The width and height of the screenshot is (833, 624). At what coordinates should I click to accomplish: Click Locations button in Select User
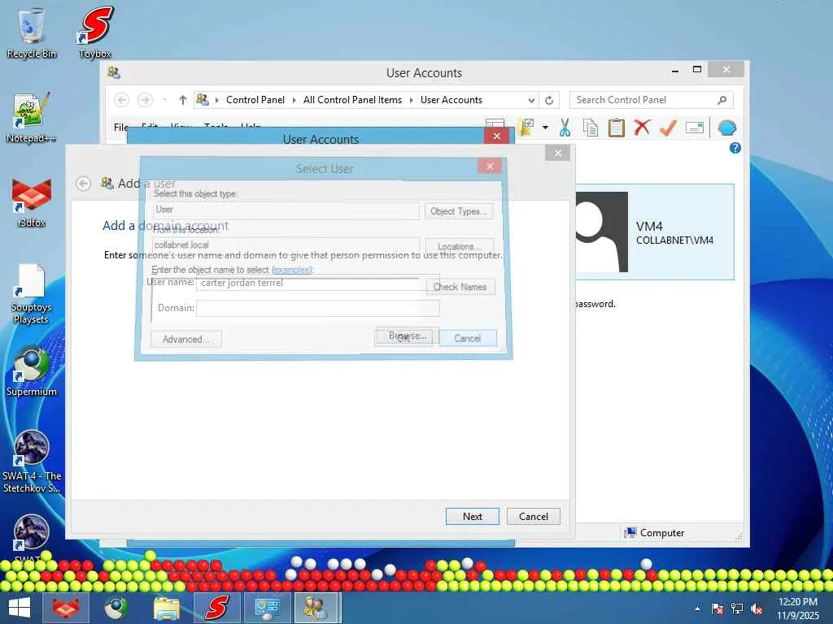(x=459, y=246)
